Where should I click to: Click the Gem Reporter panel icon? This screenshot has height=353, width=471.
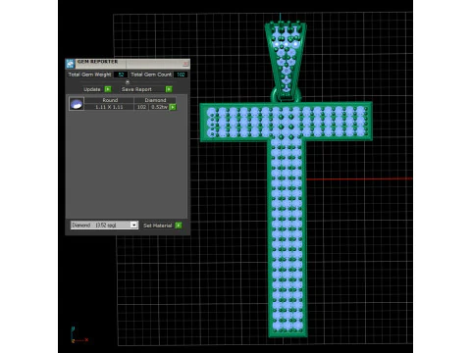tap(70, 64)
